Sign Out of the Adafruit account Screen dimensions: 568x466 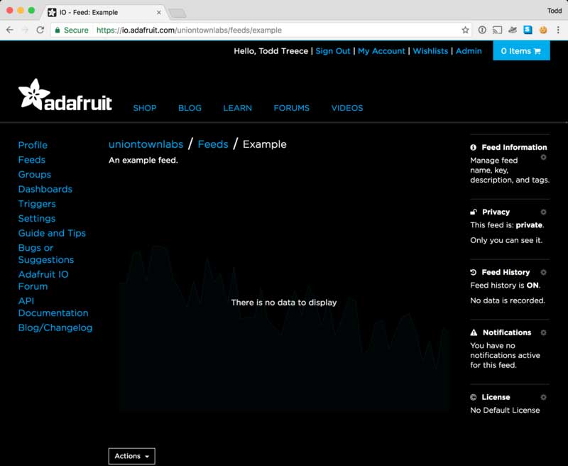(332, 50)
